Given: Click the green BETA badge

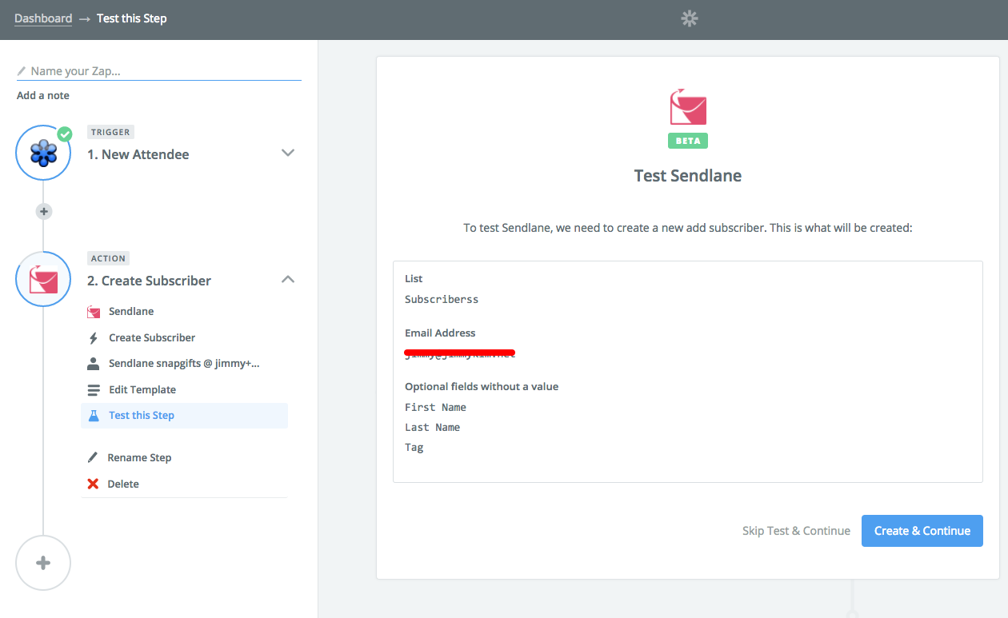Looking at the screenshot, I should [688, 141].
